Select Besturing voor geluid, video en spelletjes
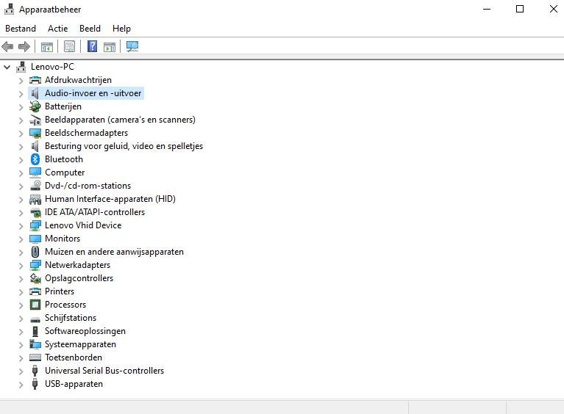 click(x=124, y=146)
